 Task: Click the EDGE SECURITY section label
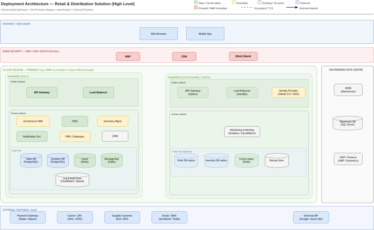(x=31, y=51)
